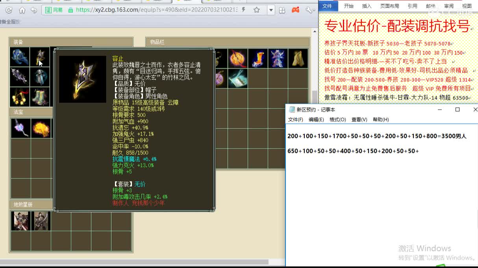Select the first warrior card in 地煞星册
This screenshot has width=478, height=268.
20,221
